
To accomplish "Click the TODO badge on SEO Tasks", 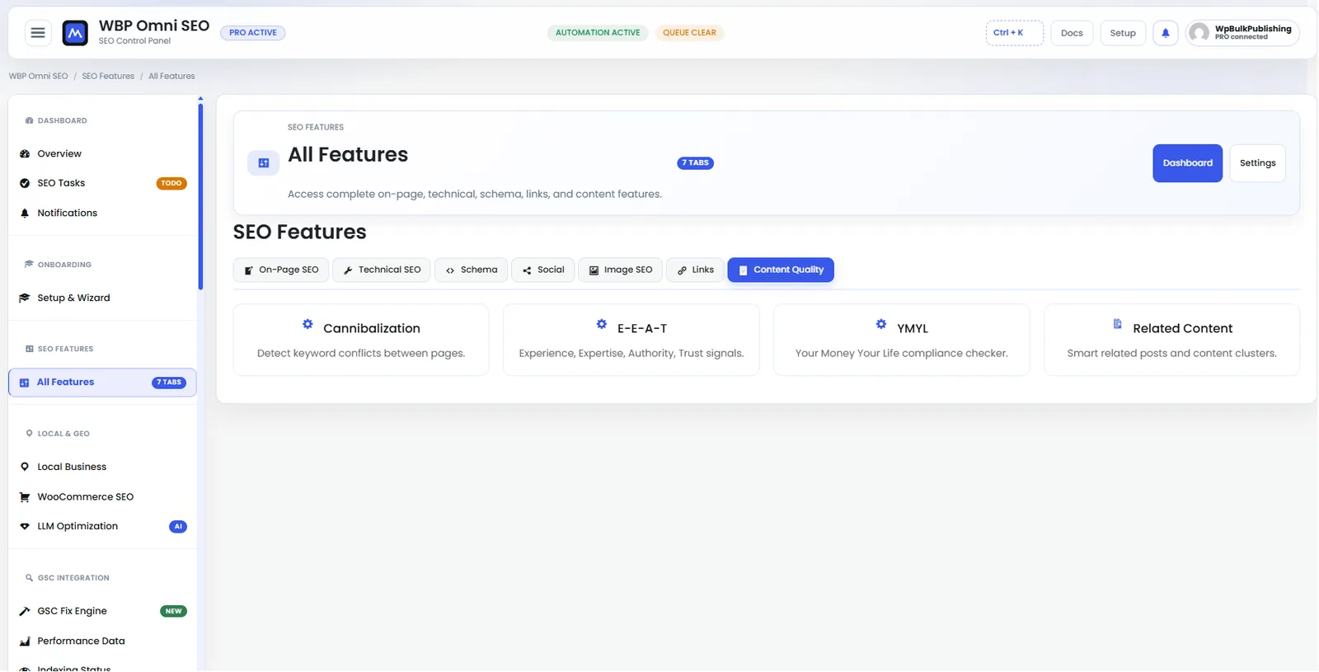I will (x=171, y=184).
